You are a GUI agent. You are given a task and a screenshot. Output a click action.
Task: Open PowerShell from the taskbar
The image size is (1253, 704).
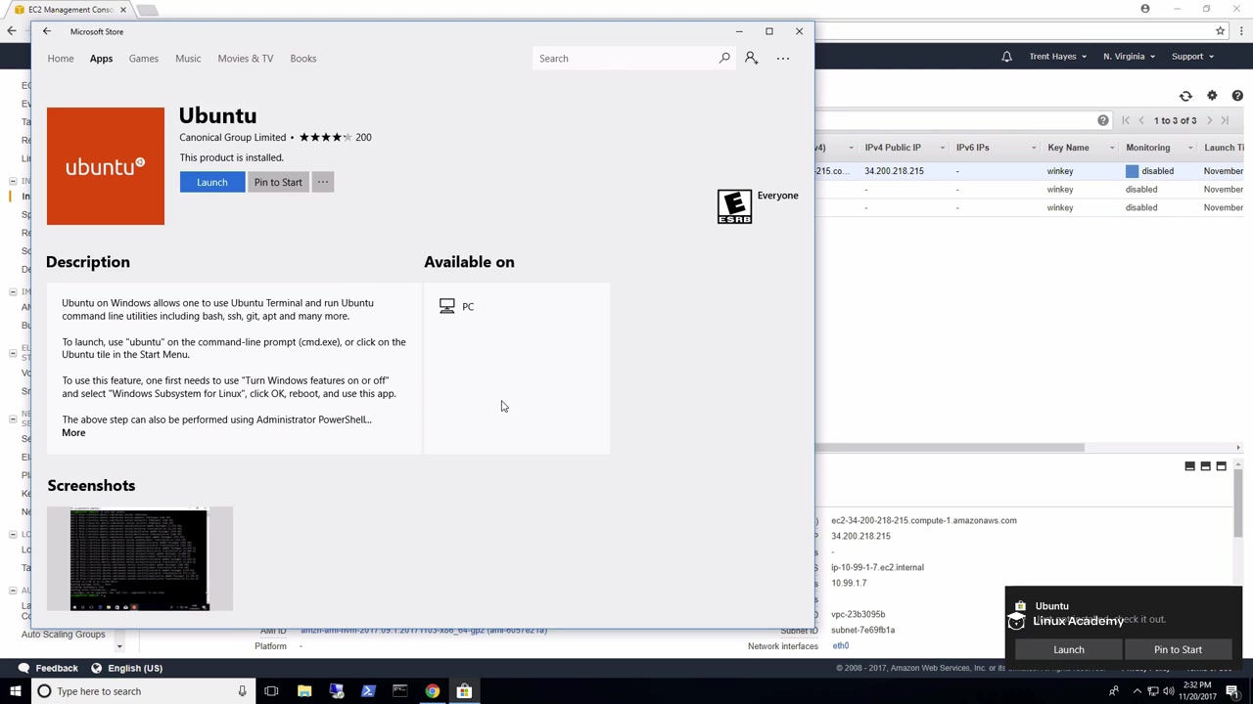pos(368,691)
